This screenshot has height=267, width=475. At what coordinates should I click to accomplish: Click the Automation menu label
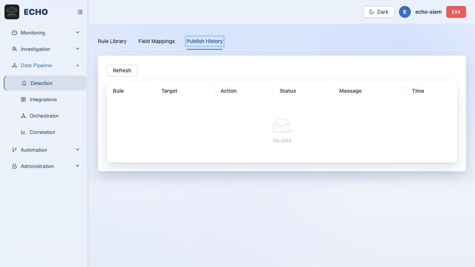point(34,150)
